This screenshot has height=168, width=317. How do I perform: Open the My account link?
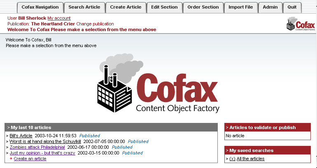click(59, 18)
